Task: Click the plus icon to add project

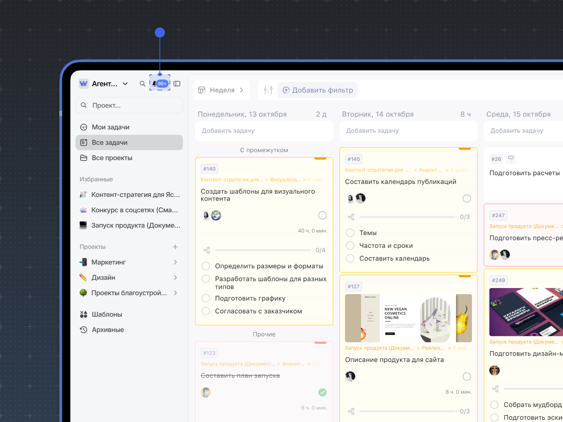Action: click(x=175, y=247)
